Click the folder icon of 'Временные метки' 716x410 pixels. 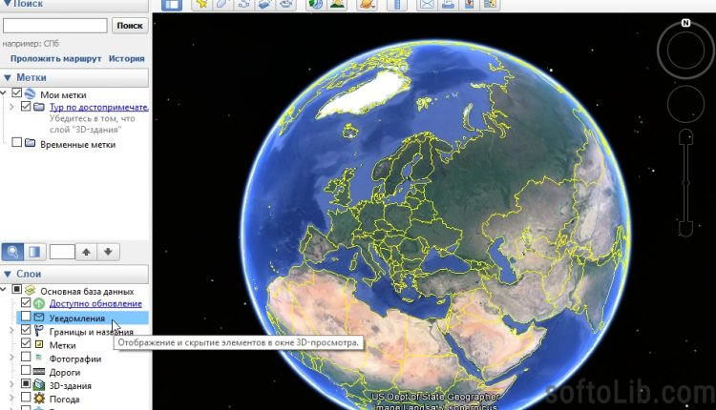point(31,143)
